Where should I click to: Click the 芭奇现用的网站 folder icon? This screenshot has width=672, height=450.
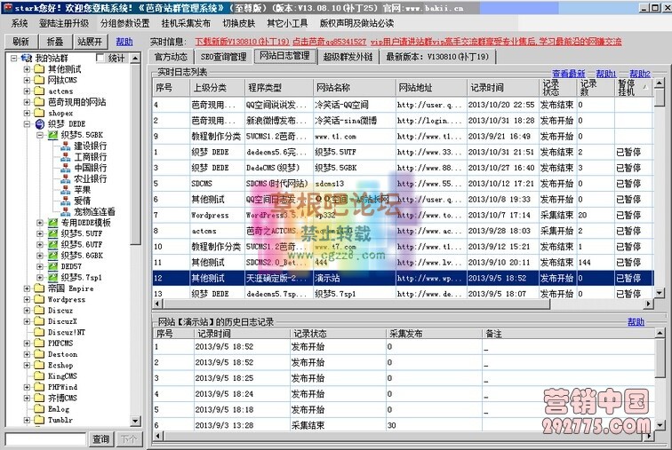point(39,102)
